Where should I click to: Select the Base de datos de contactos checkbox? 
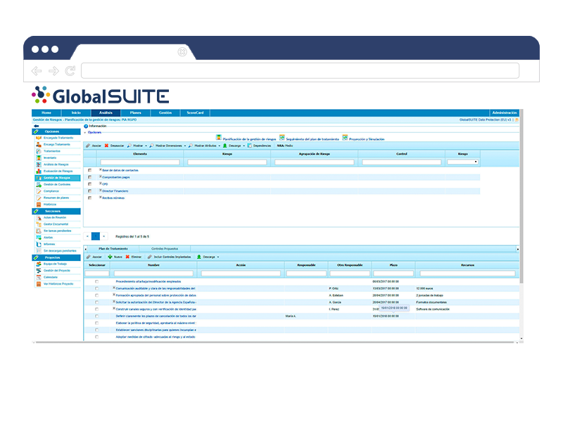(x=90, y=170)
